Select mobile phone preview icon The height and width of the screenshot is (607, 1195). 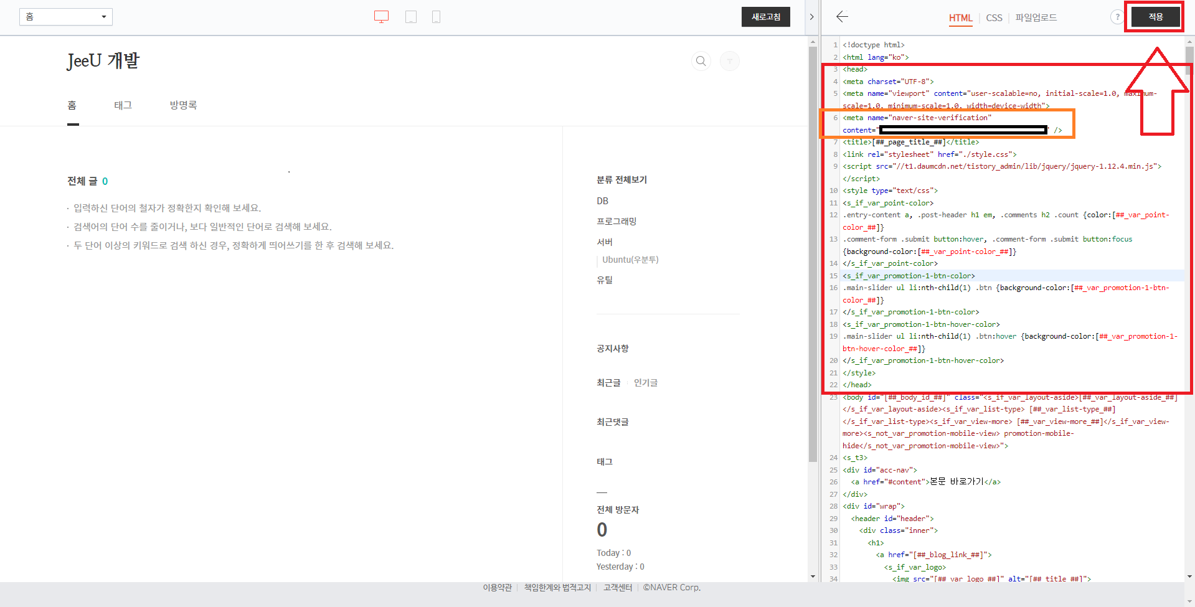[436, 17]
